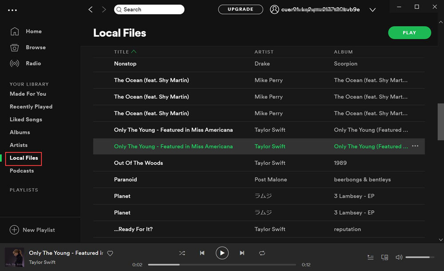Click the Home house icon
The width and height of the screenshot is (444, 271).
tap(15, 31)
